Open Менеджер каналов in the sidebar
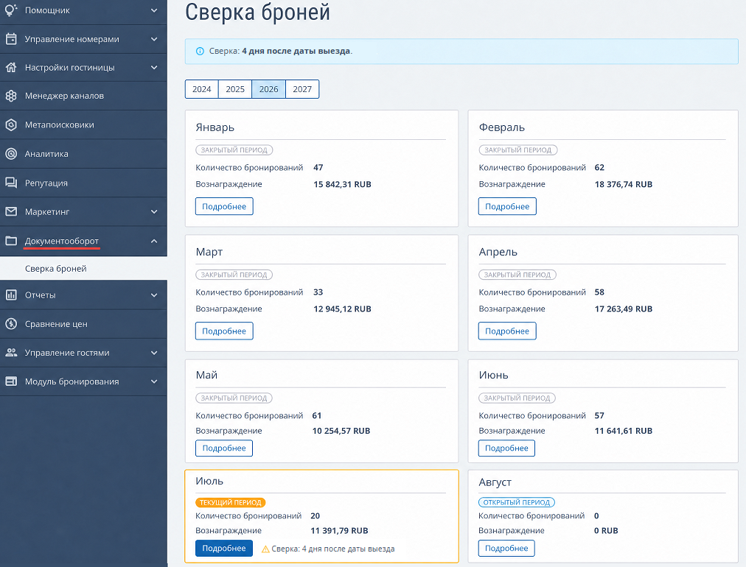Screen dimensions: 746x567 point(83,96)
